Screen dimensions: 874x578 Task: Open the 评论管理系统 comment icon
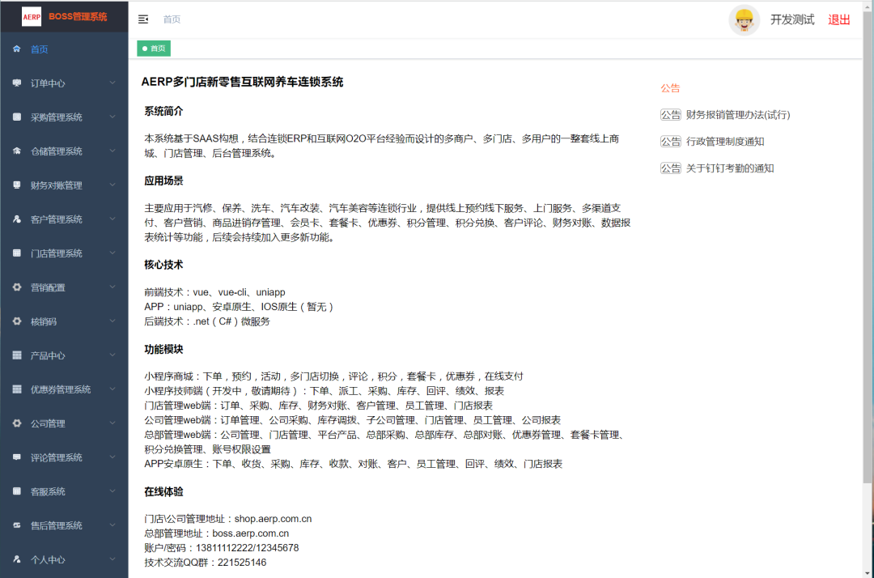point(17,457)
